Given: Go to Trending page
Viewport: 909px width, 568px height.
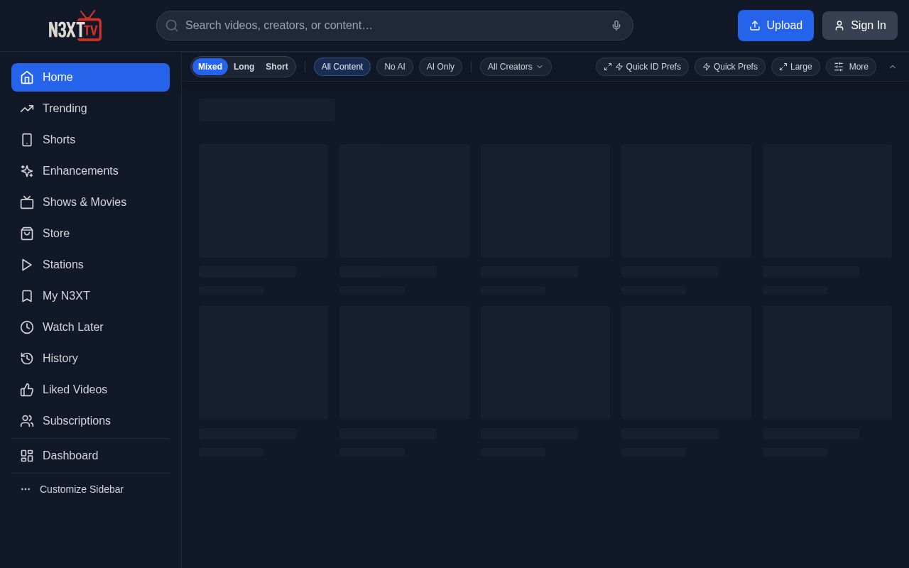Looking at the screenshot, I should 90,109.
